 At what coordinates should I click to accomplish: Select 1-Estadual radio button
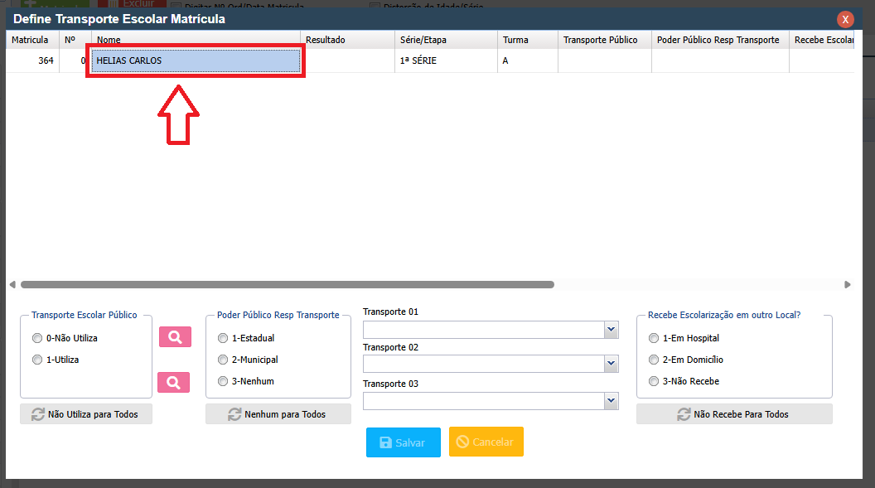click(x=222, y=338)
